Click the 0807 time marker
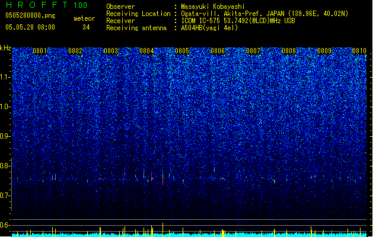The width and height of the screenshot is (373, 237). click(253, 51)
